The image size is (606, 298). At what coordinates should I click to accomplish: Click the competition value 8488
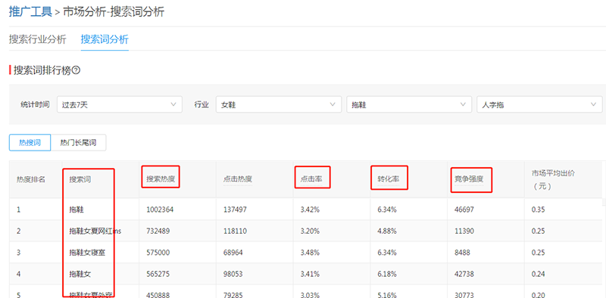click(x=462, y=253)
